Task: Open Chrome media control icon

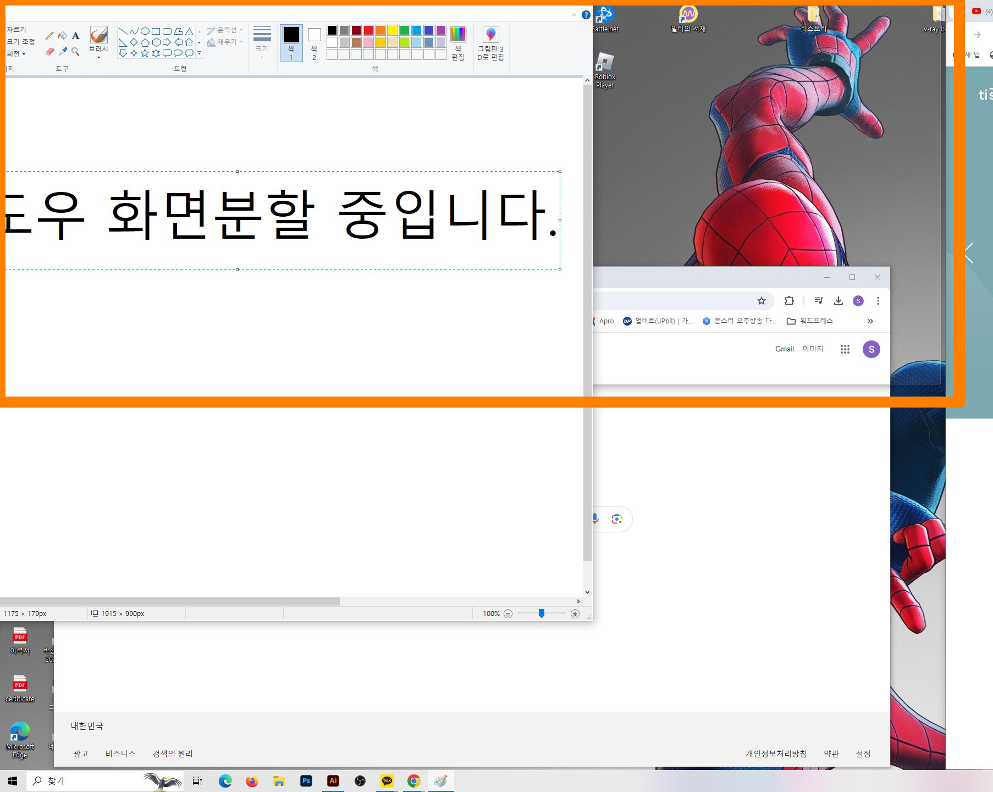Action: (819, 301)
